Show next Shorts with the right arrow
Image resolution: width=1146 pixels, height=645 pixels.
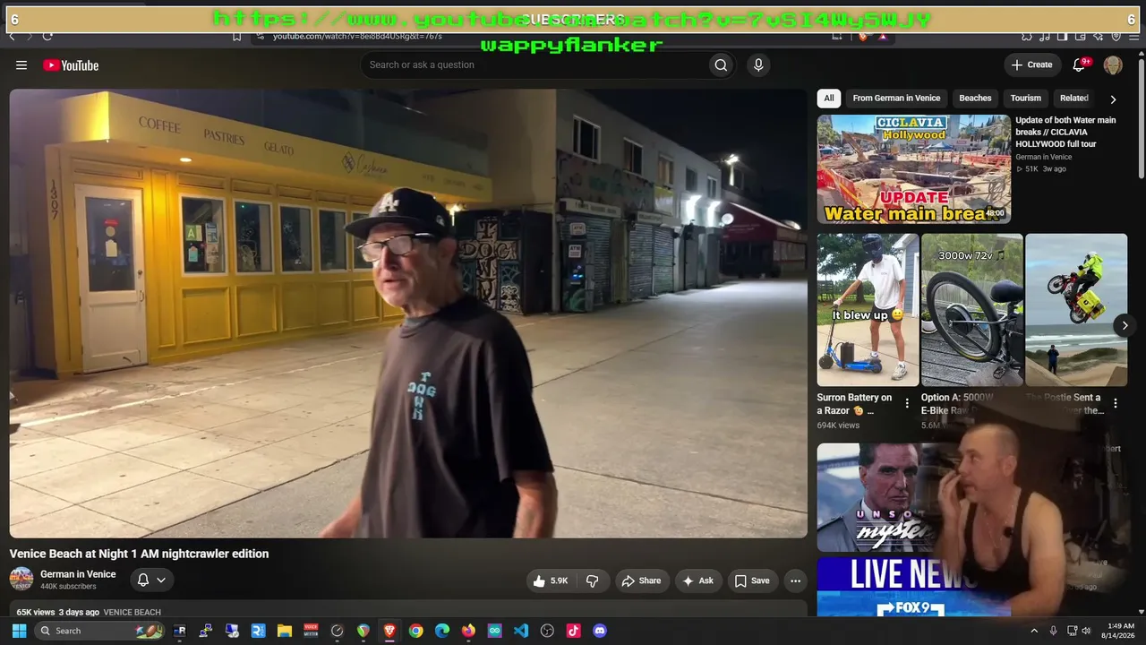tap(1125, 325)
